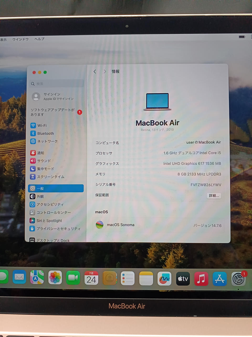Go back with the left chevron
Image resolution: width=252 pixels, height=337 pixels.
[x=95, y=72]
